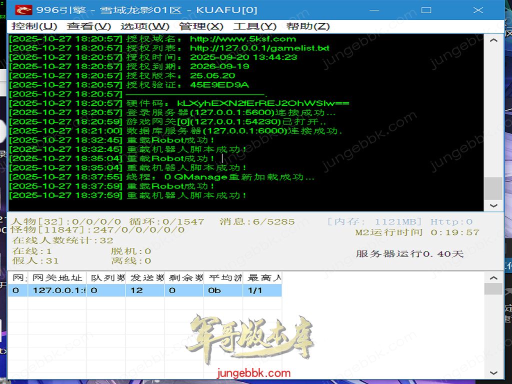This screenshot has height=384, width=512.
Task: Click the 996 engine app icon in title bar
Action: 23,10
